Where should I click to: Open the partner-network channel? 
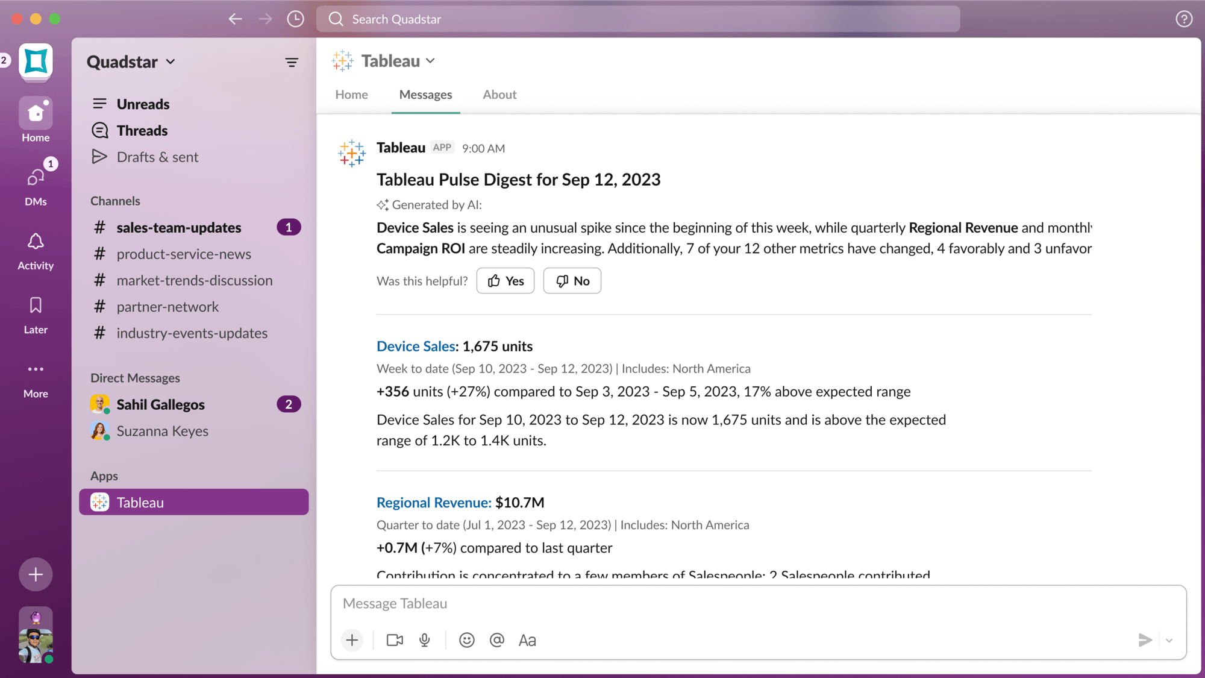(193, 307)
